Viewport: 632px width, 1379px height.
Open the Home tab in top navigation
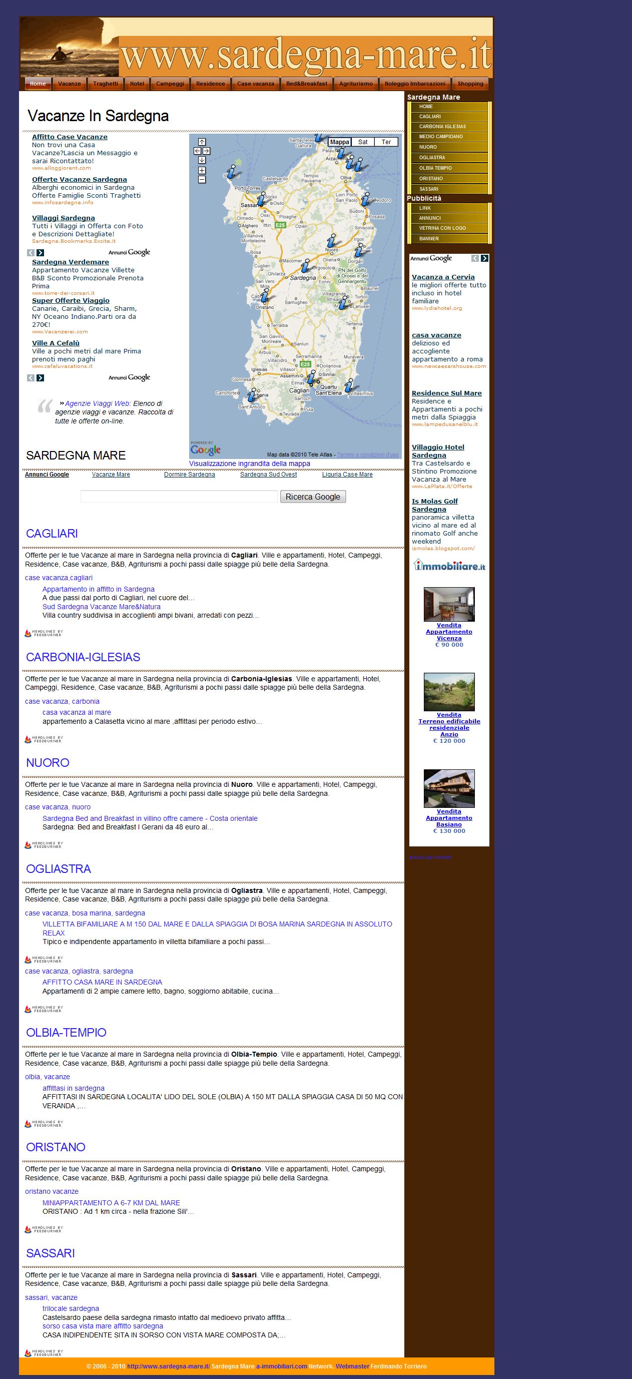(38, 84)
